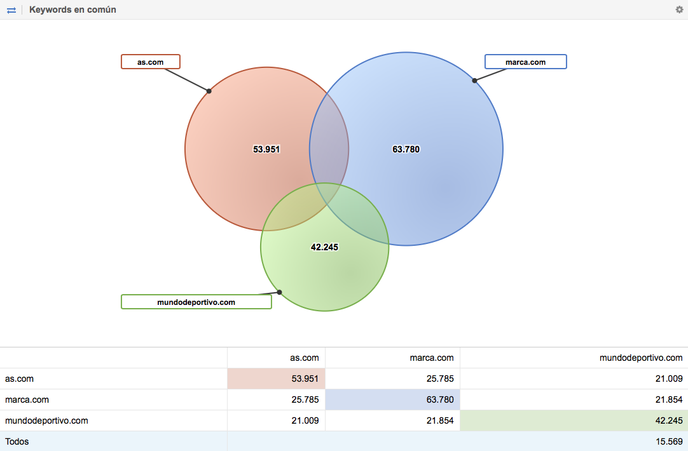The height and width of the screenshot is (451, 688).
Task: Click the Keywords en común panel title
Action: tap(72, 10)
